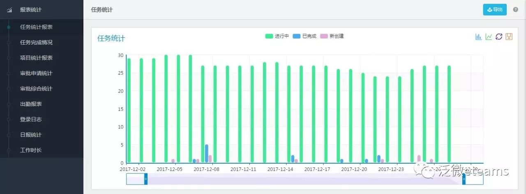The image size is (526, 194).
Task: Click the left data zoom slider handle
Action: (146, 179)
